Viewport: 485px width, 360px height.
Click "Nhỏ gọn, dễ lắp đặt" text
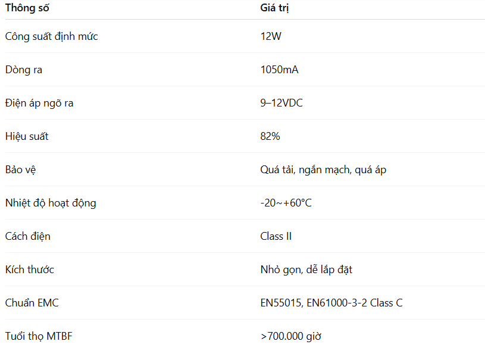[x=306, y=270]
